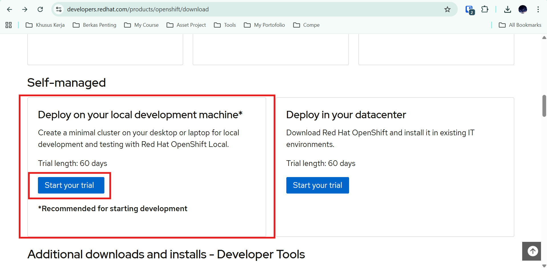547x268 pixels.
Task: Open the Asset Project bookmark folder
Action: click(186, 25)
